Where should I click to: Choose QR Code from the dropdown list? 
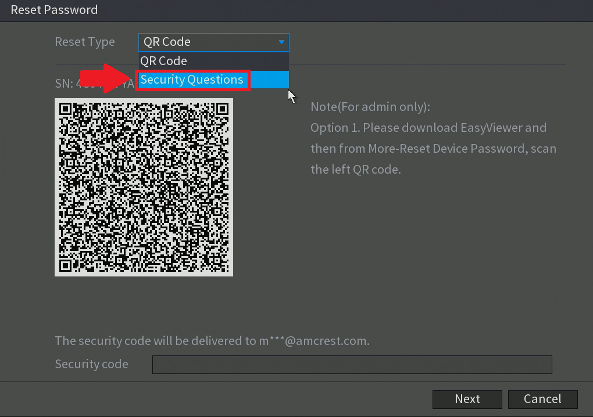[214, 61]
